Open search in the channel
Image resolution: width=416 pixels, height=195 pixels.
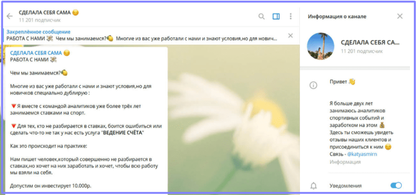[x=262, y=16]
